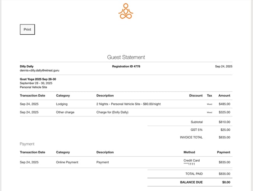Click the guest name Dilly Dally
This screenshot has width=253, height=191.
tap(27, 67)
